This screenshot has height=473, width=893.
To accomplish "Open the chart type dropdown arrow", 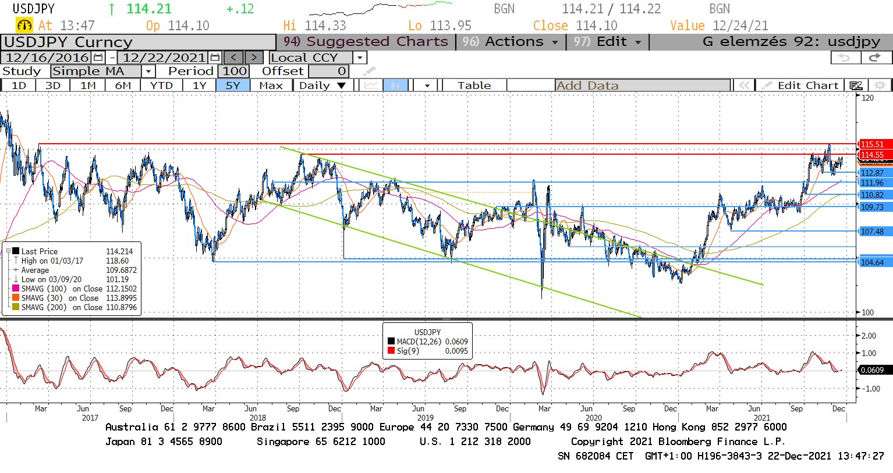I will tap(427, 86).
